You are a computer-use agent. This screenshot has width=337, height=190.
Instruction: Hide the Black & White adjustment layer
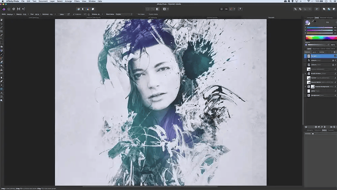point(335,82)
